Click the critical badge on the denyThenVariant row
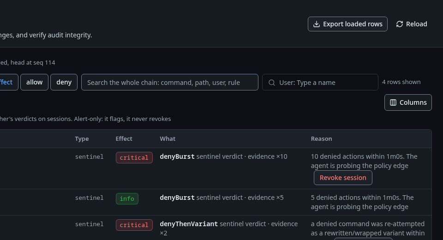Image resolution: width=443 pixels, height=240 pixels. pyautogui.click(x=134, y=225)
